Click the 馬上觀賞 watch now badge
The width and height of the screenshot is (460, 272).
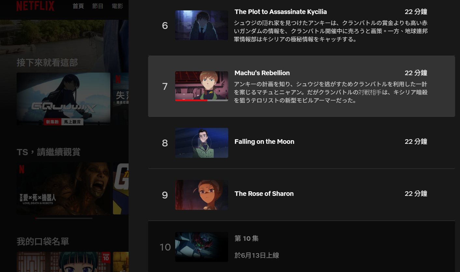click(x=72, y=122)
